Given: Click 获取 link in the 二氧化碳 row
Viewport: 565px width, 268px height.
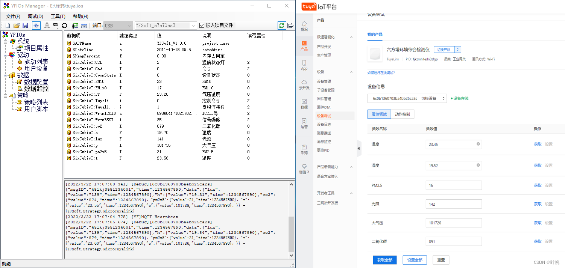Looking at the screenshot, I should (x=538, y=242).
